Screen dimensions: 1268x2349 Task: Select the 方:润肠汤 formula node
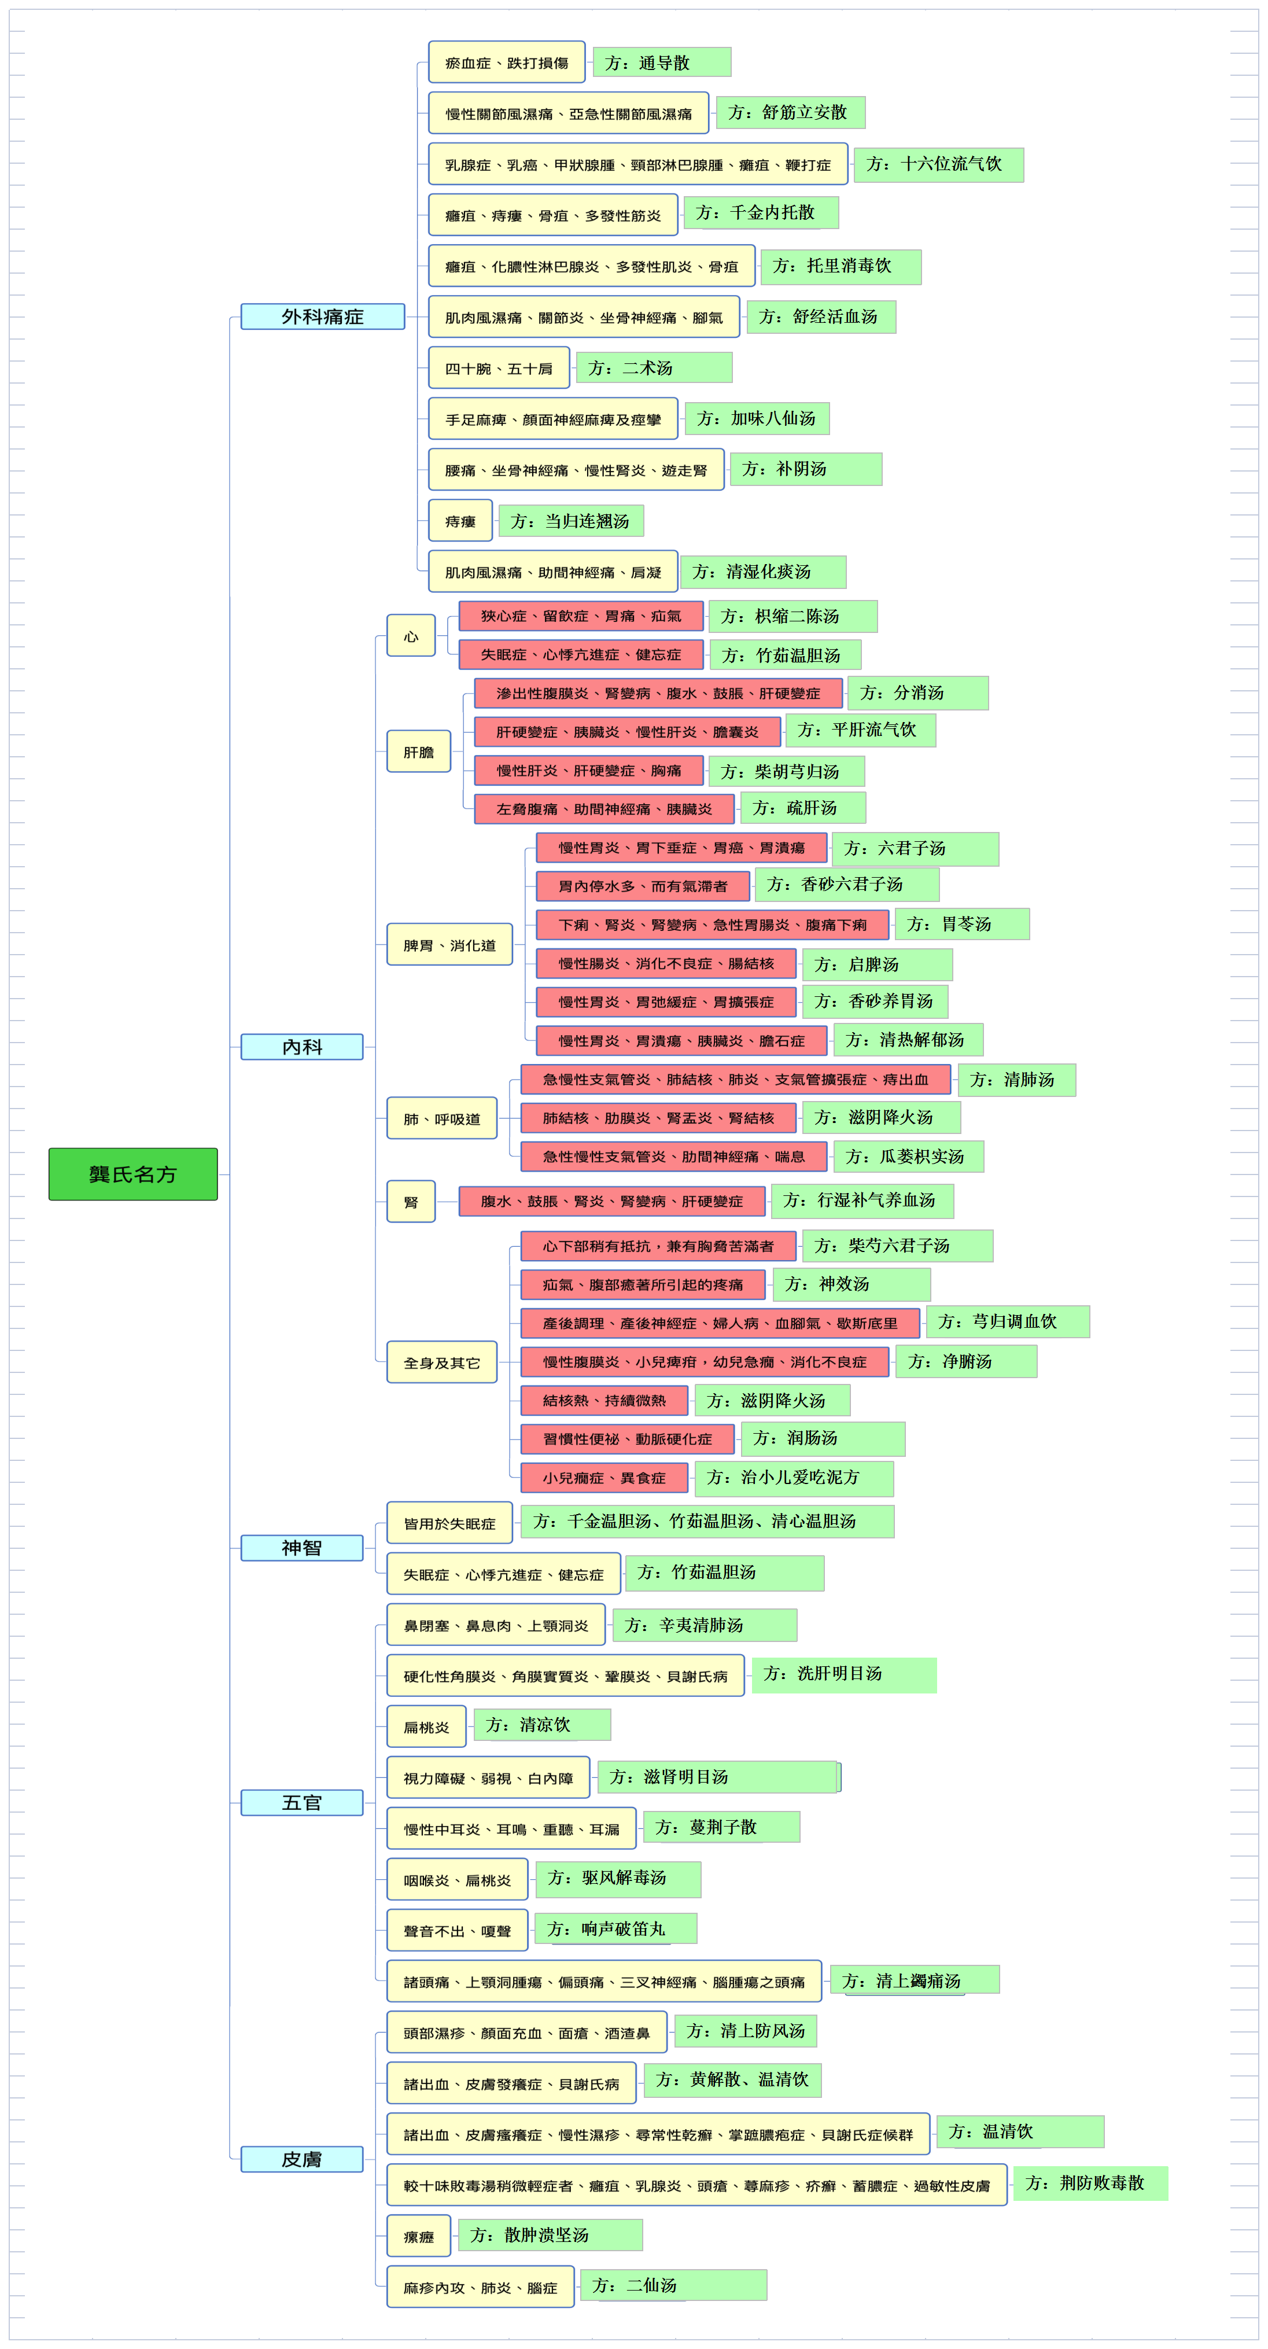coord(823,1438)
